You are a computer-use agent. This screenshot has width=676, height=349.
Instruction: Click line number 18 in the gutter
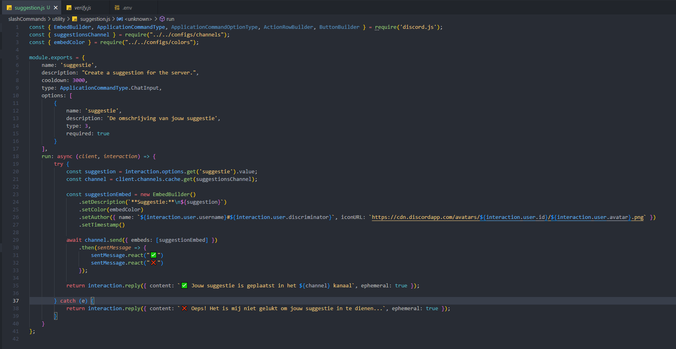click(x=16, y=156)
